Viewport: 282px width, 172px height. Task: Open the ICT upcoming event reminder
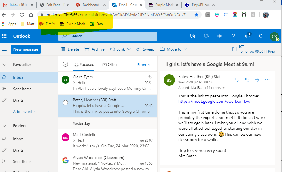click(254, 49)
